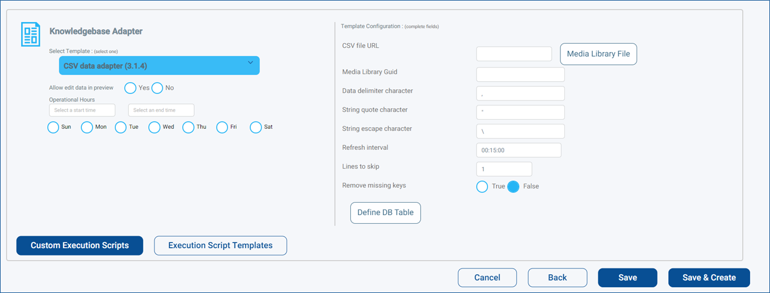Select False for Remove missing keys

[513, 186]
